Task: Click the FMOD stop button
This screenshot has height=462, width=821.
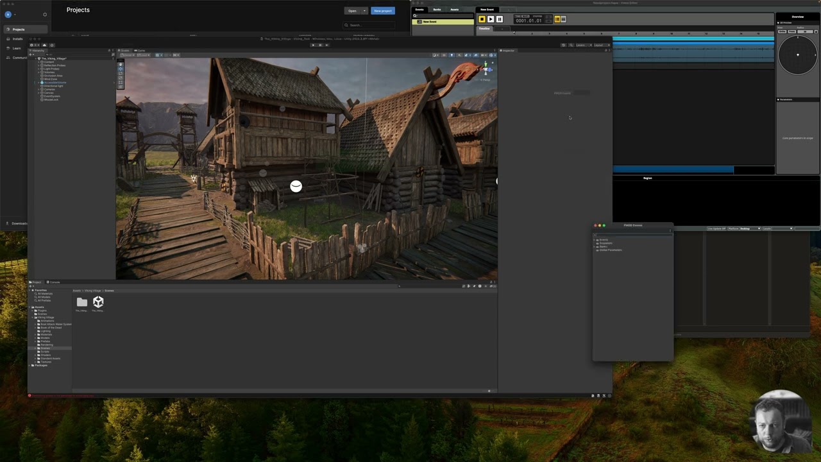Action: click(x=482, y=19)
